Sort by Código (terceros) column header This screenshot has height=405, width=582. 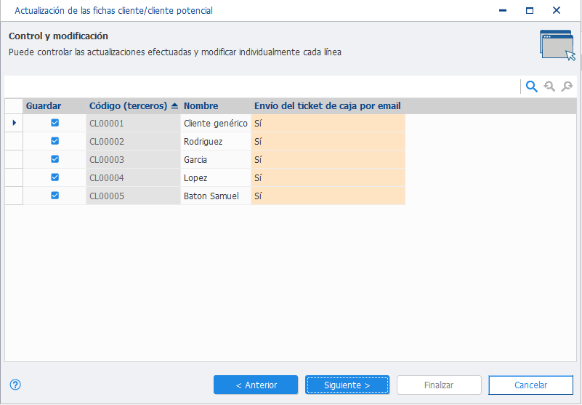(133, 106)
